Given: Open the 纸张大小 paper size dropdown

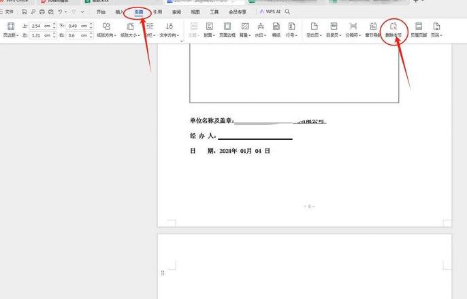Looking at the screenshot, I should (130, 30).
